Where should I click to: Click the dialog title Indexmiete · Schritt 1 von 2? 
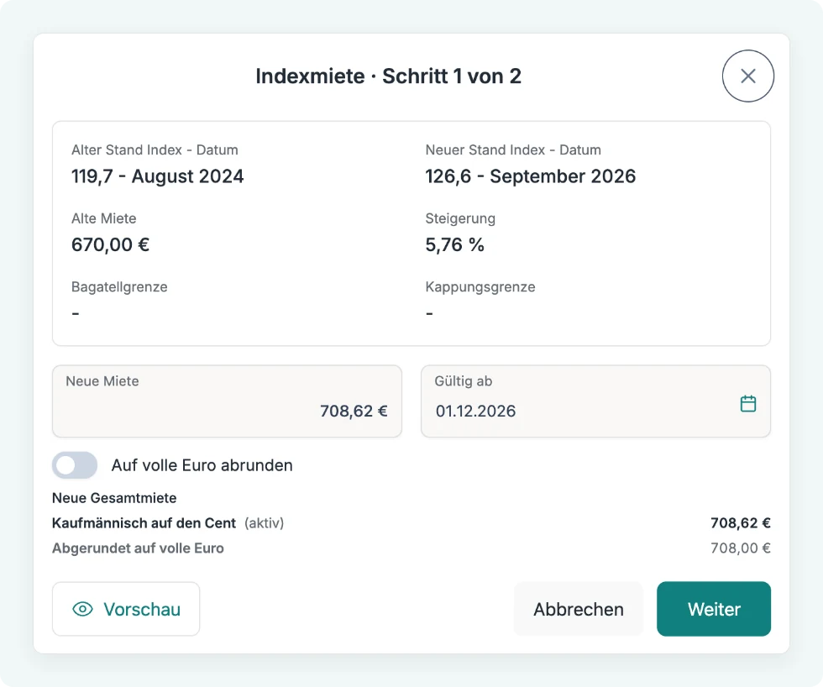[x=388, y=76]
